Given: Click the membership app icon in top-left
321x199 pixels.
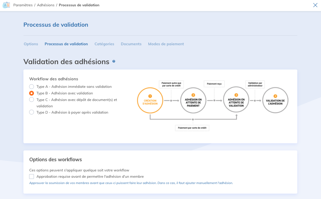Looking at the screenshot, I should click(x=6, y=5).
